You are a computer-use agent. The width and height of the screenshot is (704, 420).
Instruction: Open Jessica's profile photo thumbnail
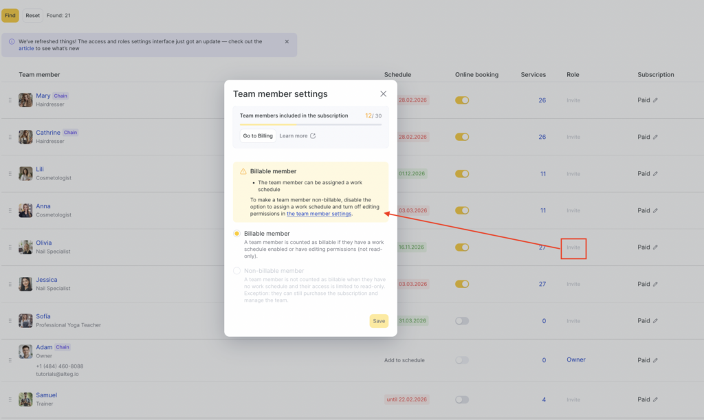click(x=25, y=284)
